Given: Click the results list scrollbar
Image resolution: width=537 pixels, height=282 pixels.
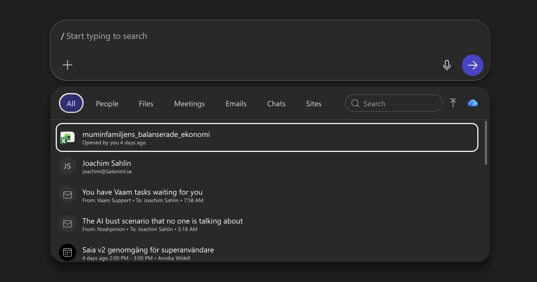Looking at the screenshot, I should [x=486, y=143].
